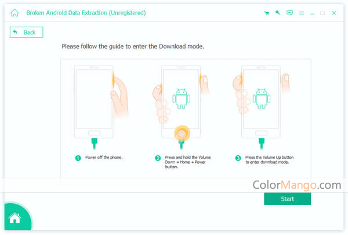Click the number 1 step badge

point(78,158)
